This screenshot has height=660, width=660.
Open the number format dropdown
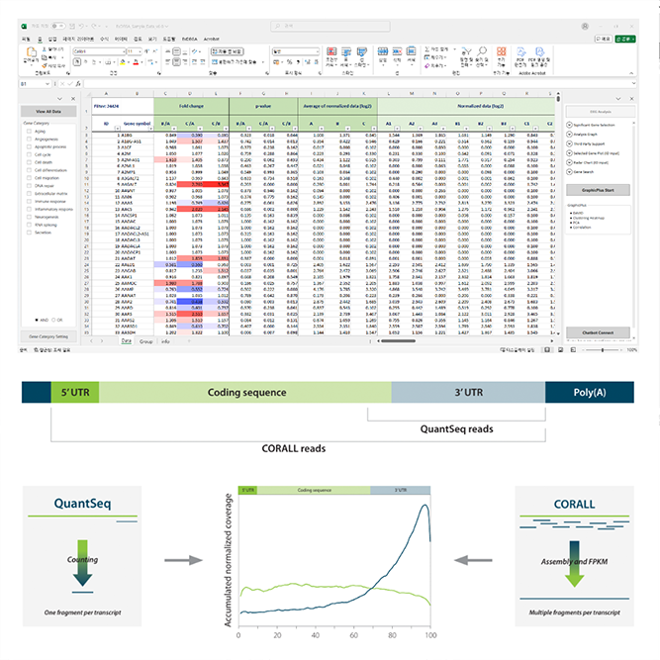[x=317, y=51]
